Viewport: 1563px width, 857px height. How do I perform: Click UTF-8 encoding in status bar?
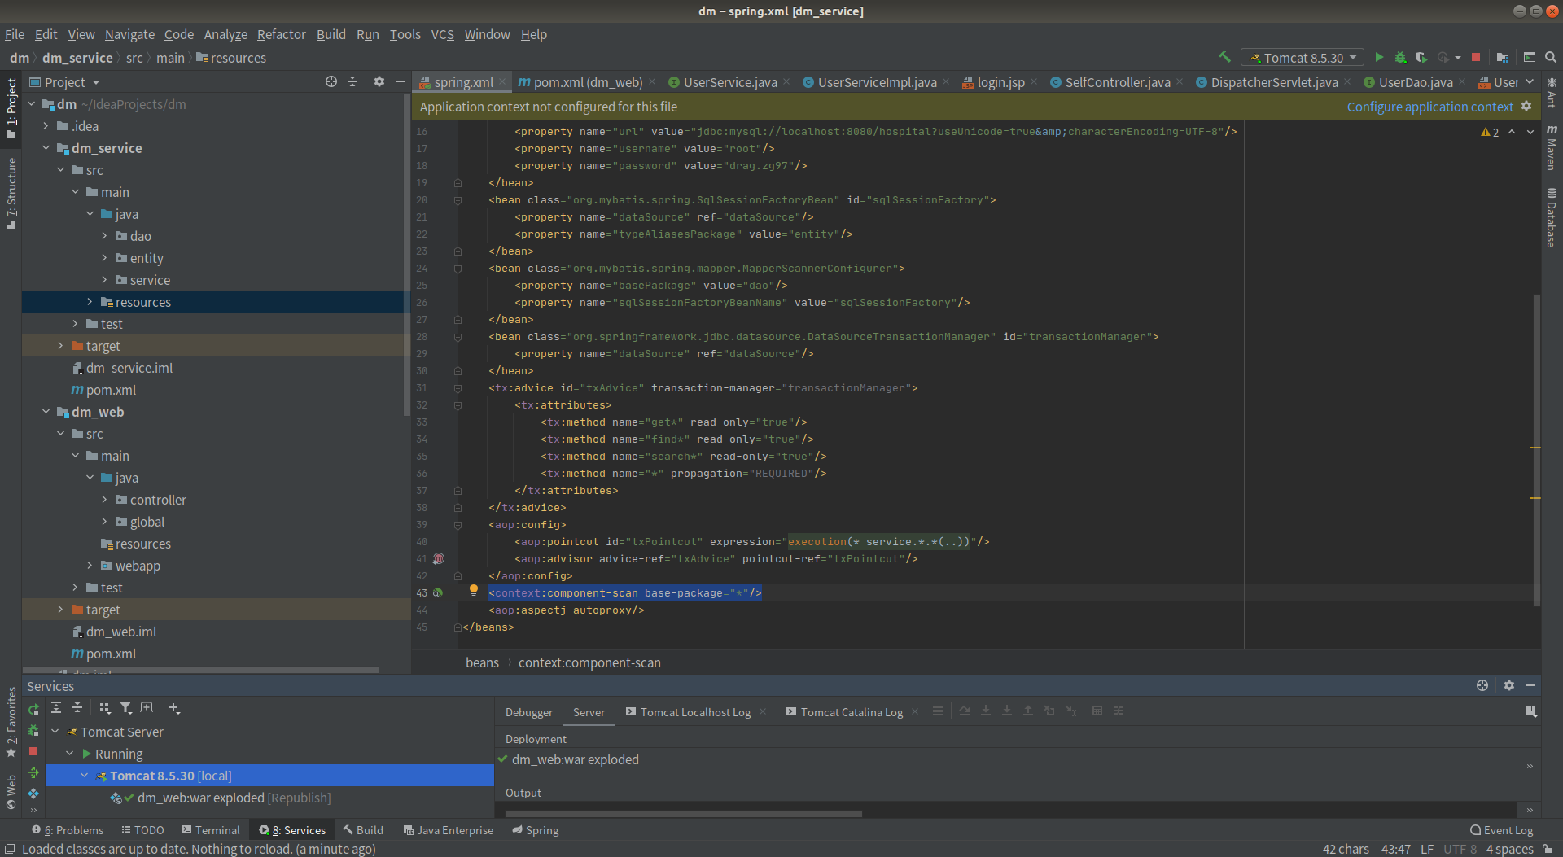(x=1460, y=849)
